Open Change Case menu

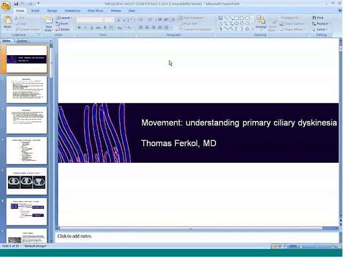click(120, 27)
